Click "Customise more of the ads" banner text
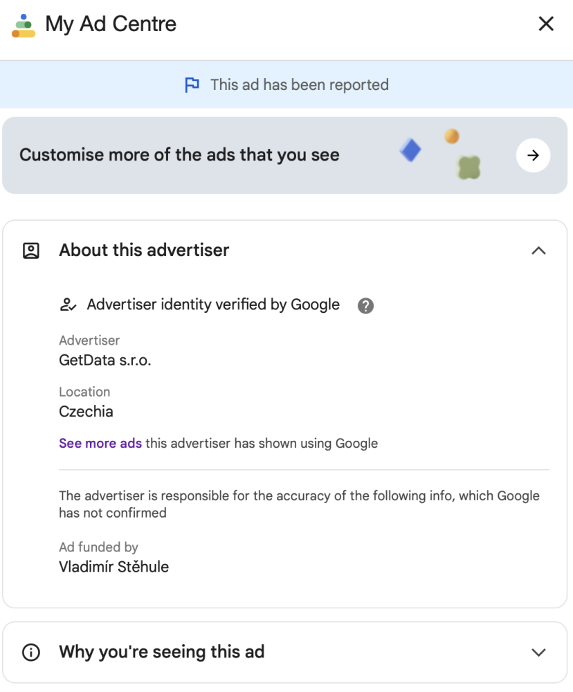 click(179, 155)
